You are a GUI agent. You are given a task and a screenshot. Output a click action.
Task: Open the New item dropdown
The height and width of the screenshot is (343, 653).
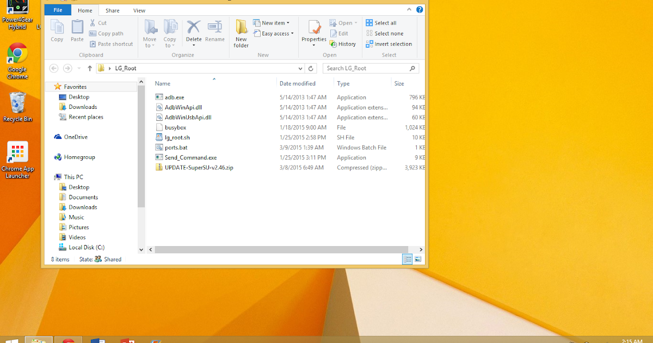point(272,23)
